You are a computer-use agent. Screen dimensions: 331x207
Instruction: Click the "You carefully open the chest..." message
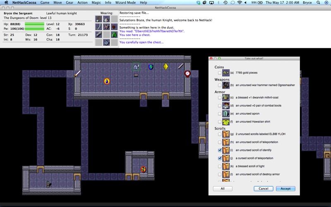click(142, 42)
